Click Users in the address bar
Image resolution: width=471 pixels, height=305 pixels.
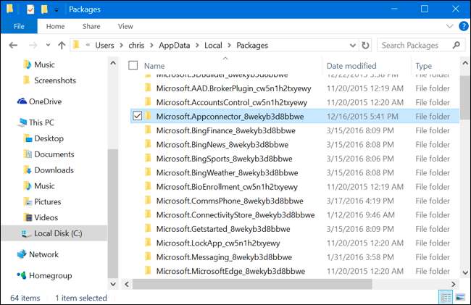(104, 46)
